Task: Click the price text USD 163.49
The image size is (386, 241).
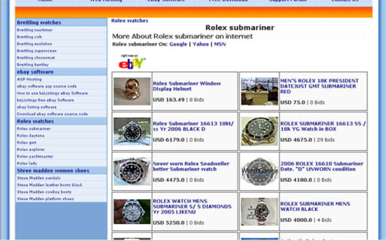Action: click(169, 100)
